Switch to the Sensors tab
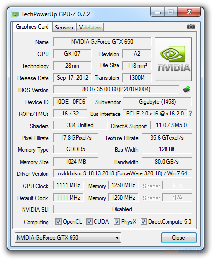Screen dimensions: 213x259 64,27
